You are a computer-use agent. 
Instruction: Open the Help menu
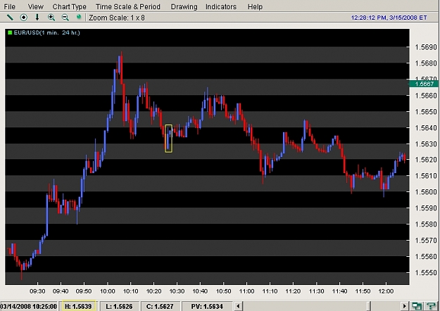coord(255,6)
